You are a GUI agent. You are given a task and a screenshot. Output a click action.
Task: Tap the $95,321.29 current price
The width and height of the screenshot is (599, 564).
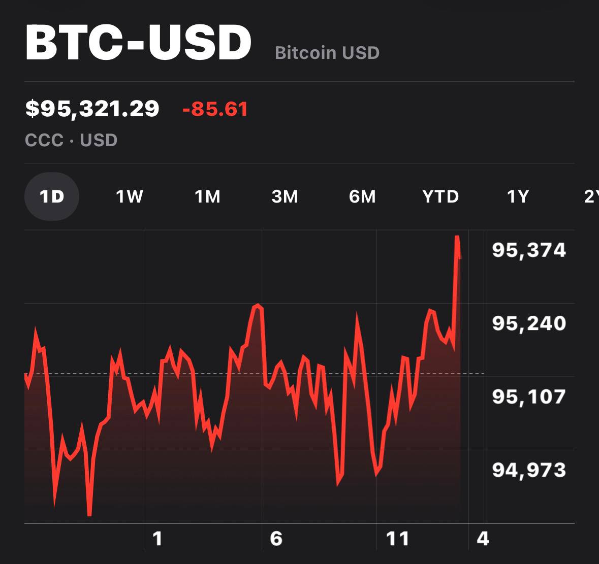point(92,109)
